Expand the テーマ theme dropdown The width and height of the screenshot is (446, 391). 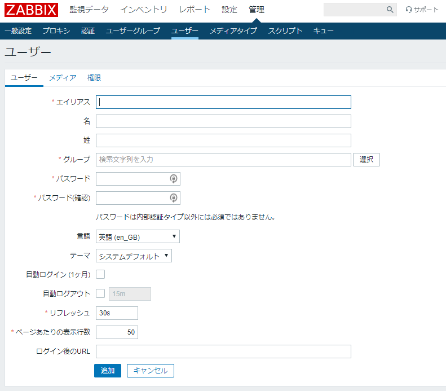coord(134,256)
